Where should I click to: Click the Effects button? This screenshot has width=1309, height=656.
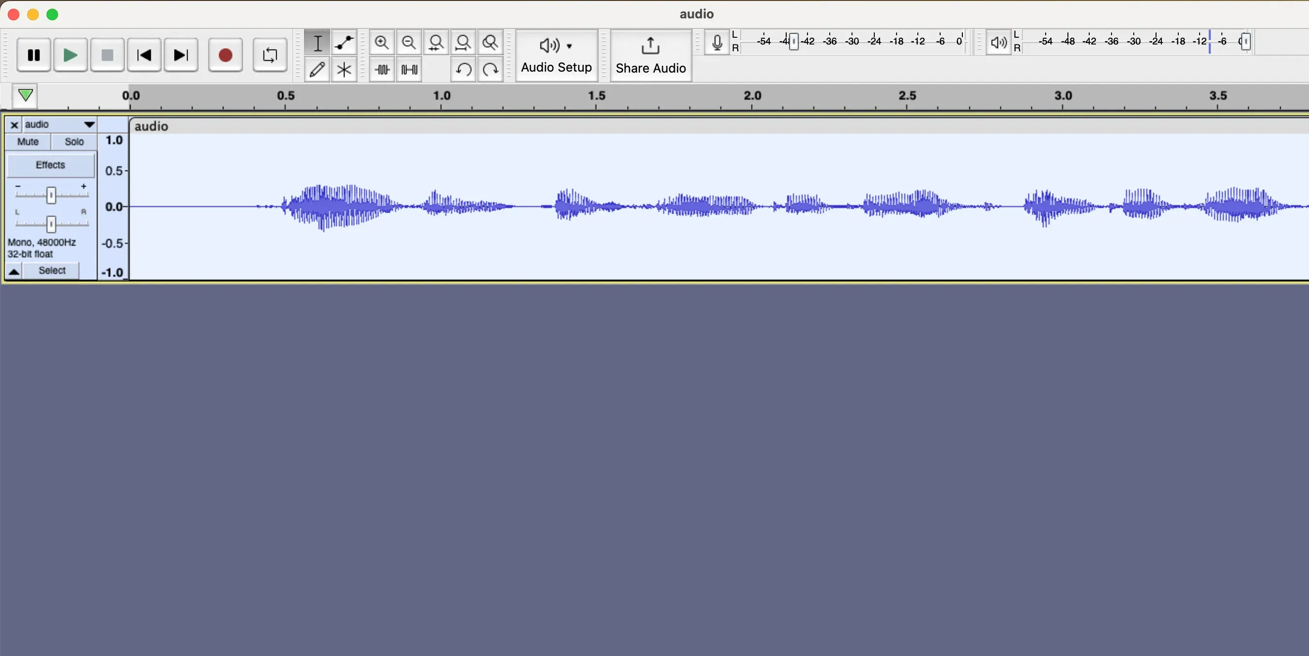click(50, 164)
